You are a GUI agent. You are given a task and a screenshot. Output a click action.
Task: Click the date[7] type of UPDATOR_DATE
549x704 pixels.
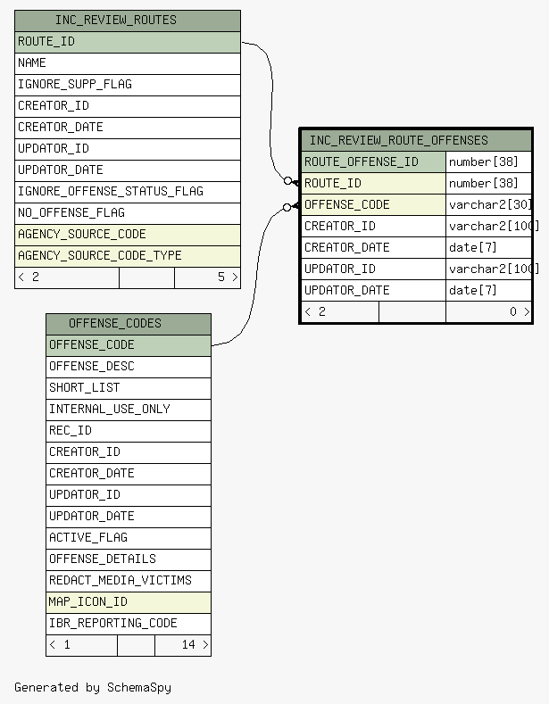(489, 291)
